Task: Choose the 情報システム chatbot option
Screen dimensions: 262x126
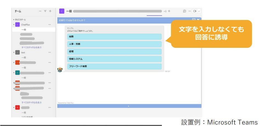Action: pyautogui.click(x=114, y=59)
